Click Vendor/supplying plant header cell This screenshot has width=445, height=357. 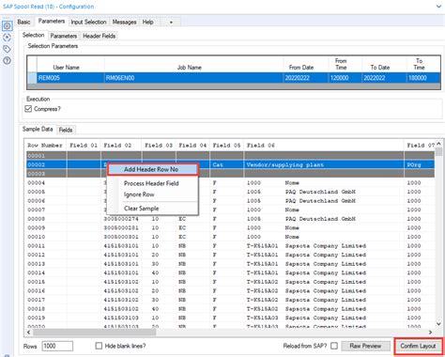tap(324, 164)
